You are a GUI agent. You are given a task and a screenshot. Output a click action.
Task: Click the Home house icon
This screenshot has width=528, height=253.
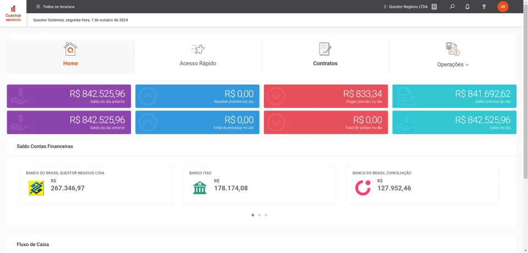(70, 49)
